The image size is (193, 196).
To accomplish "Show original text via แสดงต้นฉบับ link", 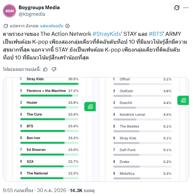I will coord(52,26).
